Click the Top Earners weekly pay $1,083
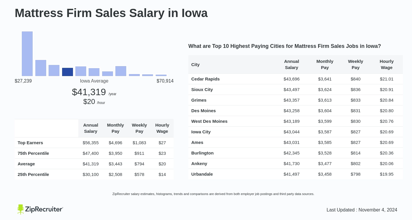The image size is (412, 220). pos(139,143)
